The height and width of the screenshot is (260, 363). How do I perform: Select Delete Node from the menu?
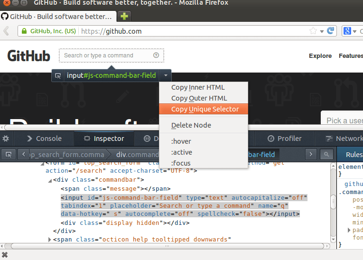[x=204, y=125]
